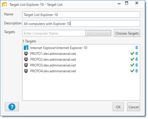Click the Add Computer button

point(98,33)
